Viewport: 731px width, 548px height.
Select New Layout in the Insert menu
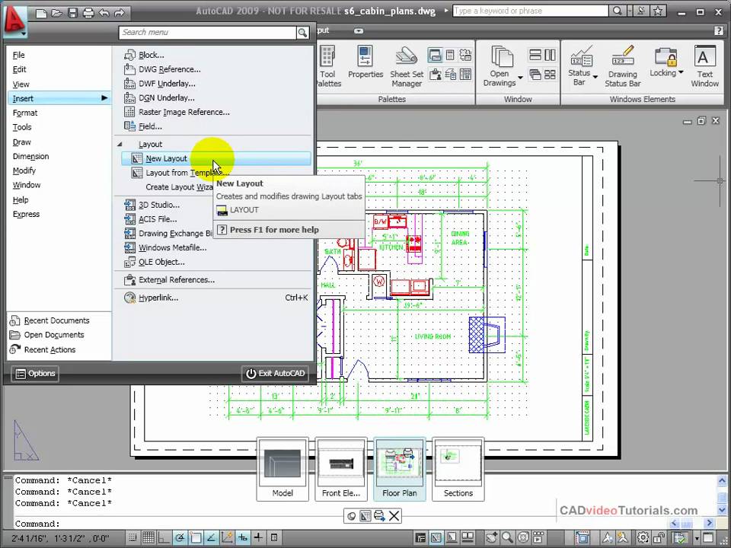coord(215,158)
